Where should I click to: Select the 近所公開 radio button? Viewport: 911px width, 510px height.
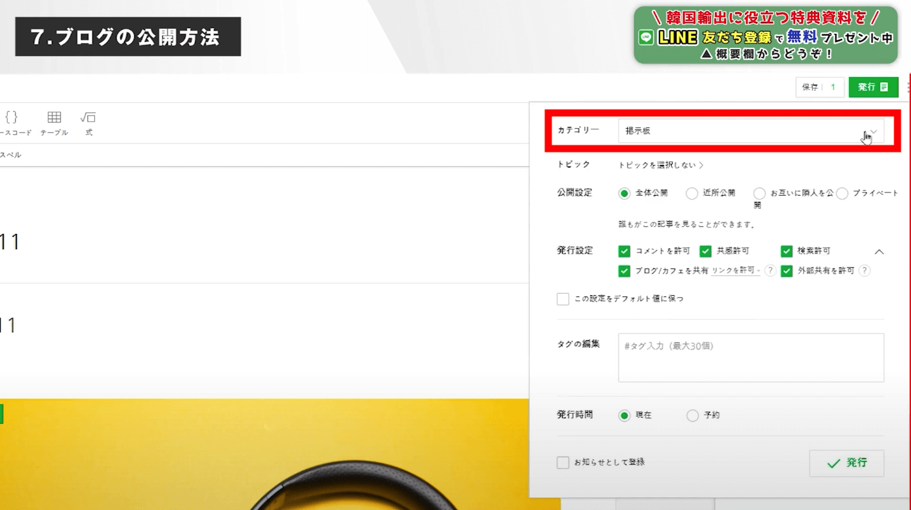(x=692, y=193)
